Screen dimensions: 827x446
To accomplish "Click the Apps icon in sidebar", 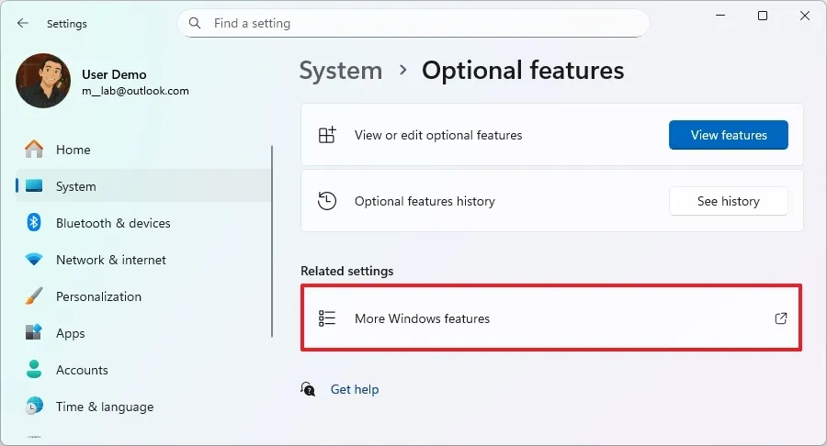I will tap(34, 333).
